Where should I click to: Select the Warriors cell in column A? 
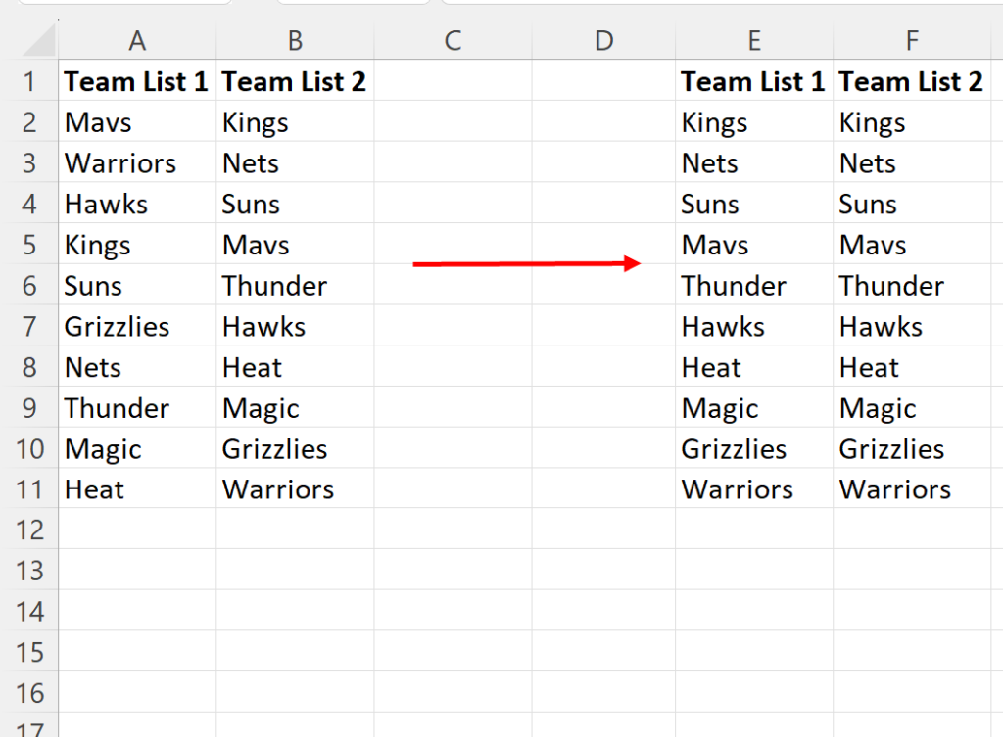click(x=137, y=162)
